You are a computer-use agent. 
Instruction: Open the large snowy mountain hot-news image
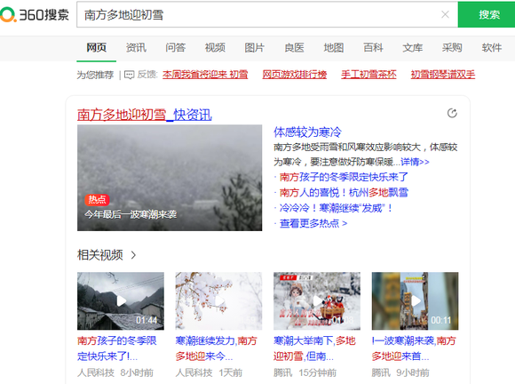click(x=170, y=178)
